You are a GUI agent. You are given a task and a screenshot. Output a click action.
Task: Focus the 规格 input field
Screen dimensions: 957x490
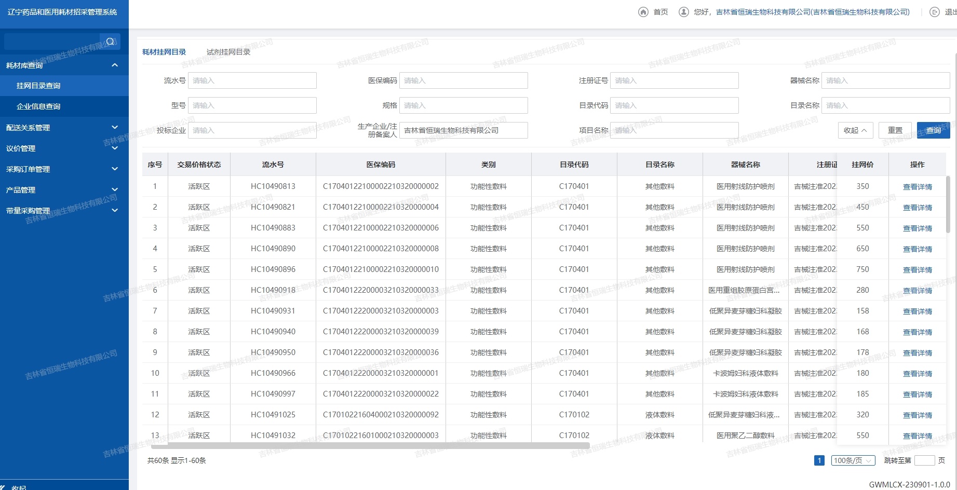point(463,105)
